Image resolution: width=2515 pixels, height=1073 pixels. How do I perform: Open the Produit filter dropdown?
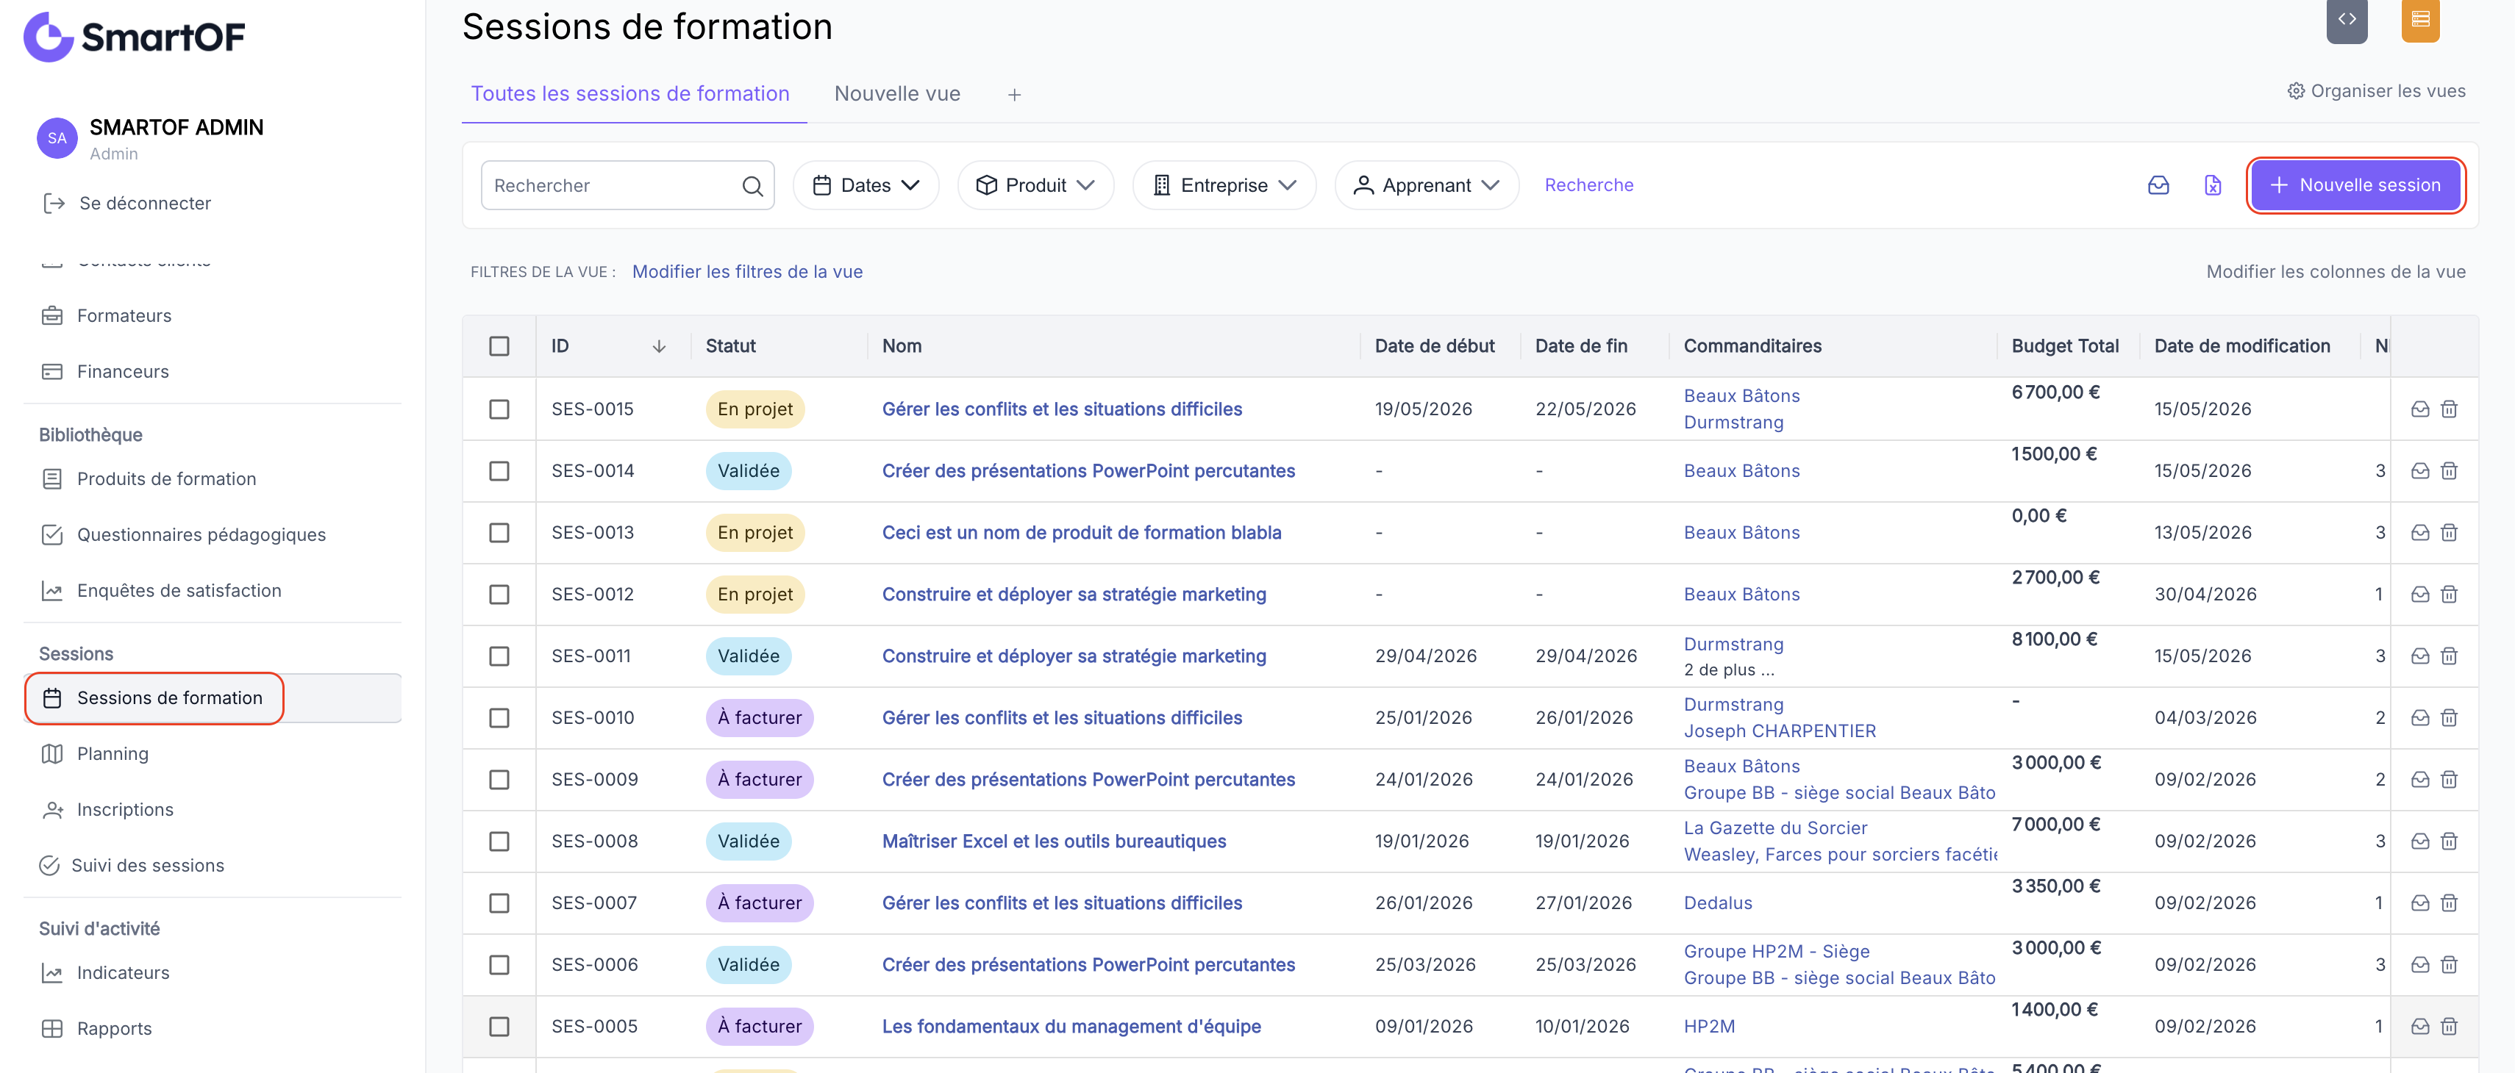(x=1035, y=185)
